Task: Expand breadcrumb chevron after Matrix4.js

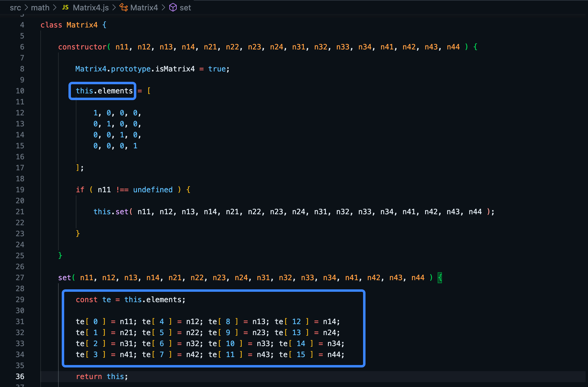Action: pyautogui.click(x=114, y=8)
